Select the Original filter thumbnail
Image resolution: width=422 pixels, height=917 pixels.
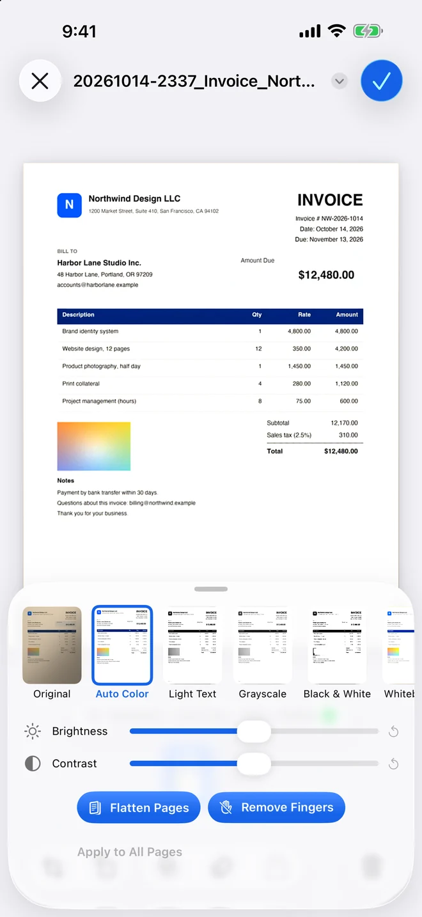[x=52, y=645]
